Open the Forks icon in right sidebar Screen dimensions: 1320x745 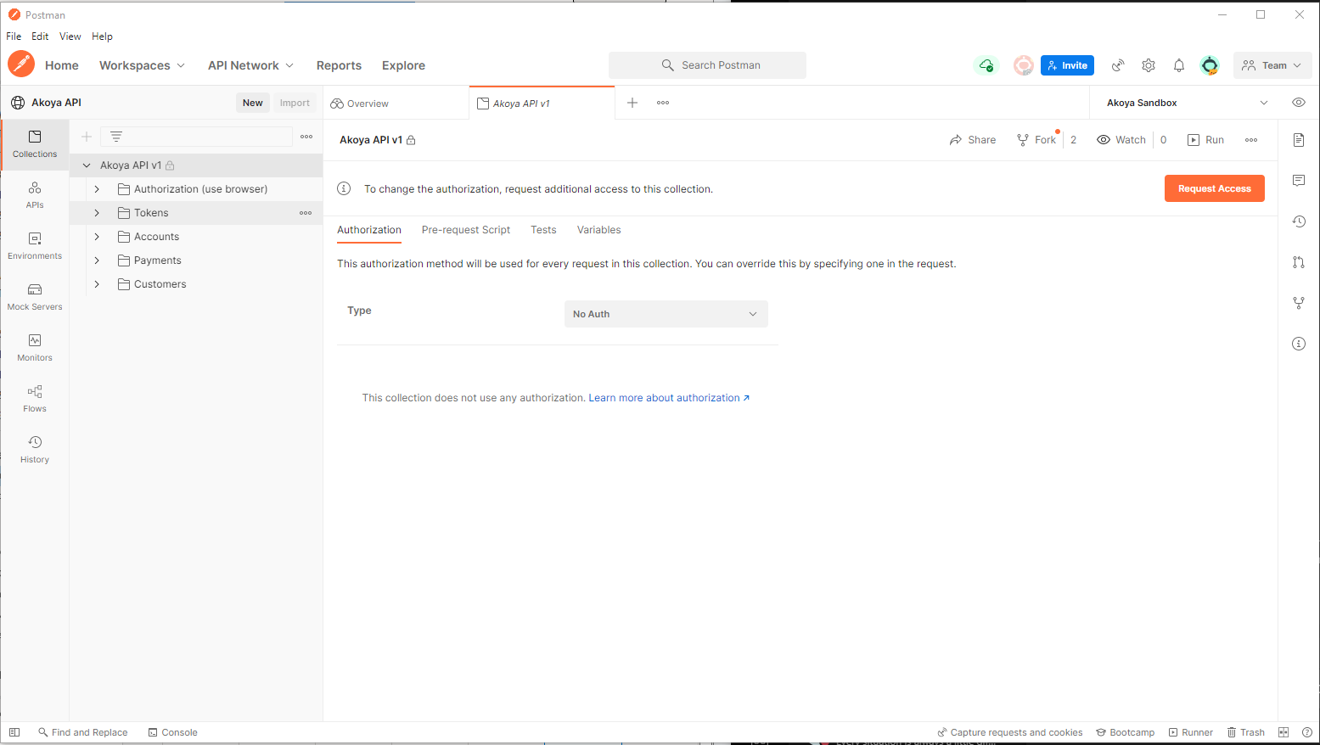click(x=1299, y=303)
